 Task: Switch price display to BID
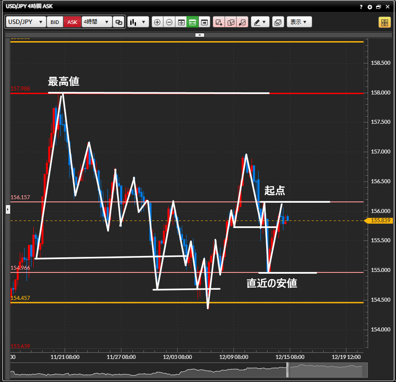click(54, 22)
